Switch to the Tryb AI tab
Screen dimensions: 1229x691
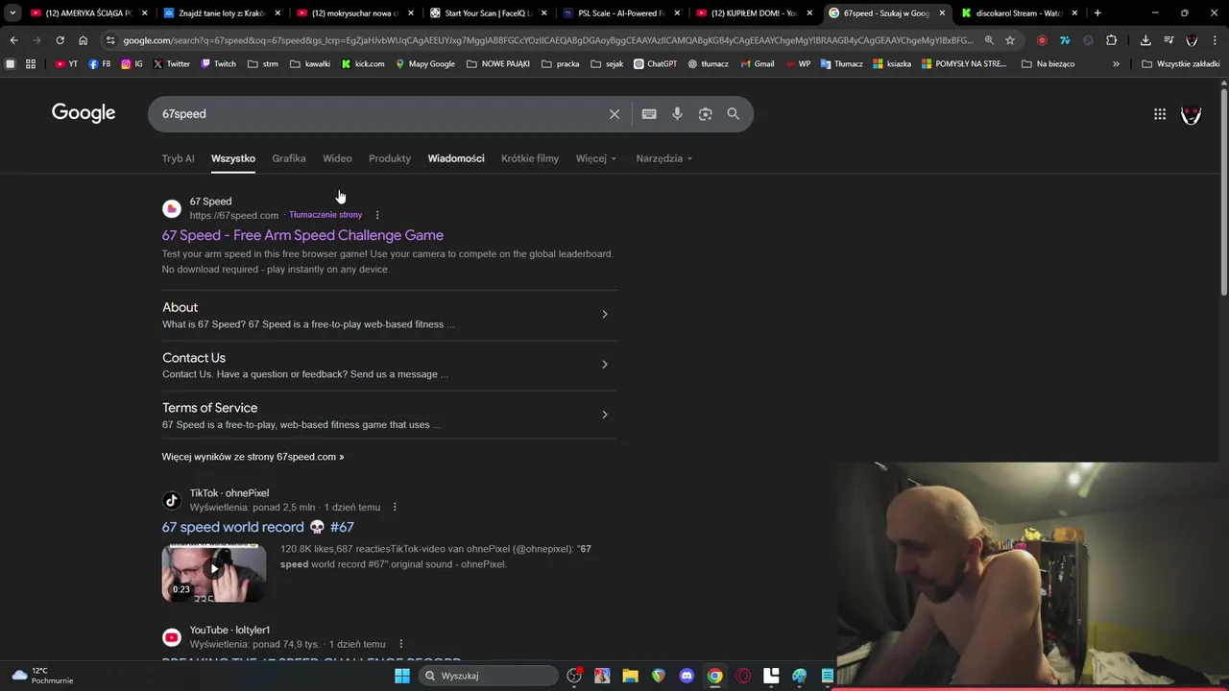click(178, 158)
